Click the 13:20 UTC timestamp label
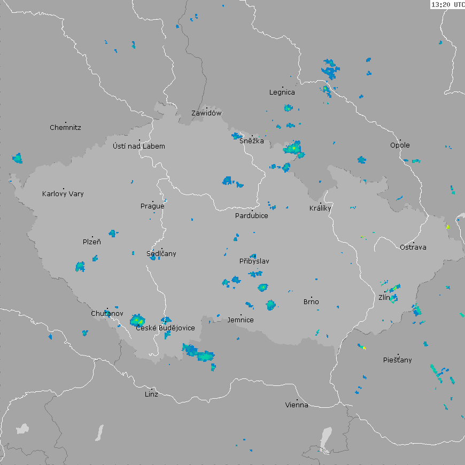 (x=447, y=5)
